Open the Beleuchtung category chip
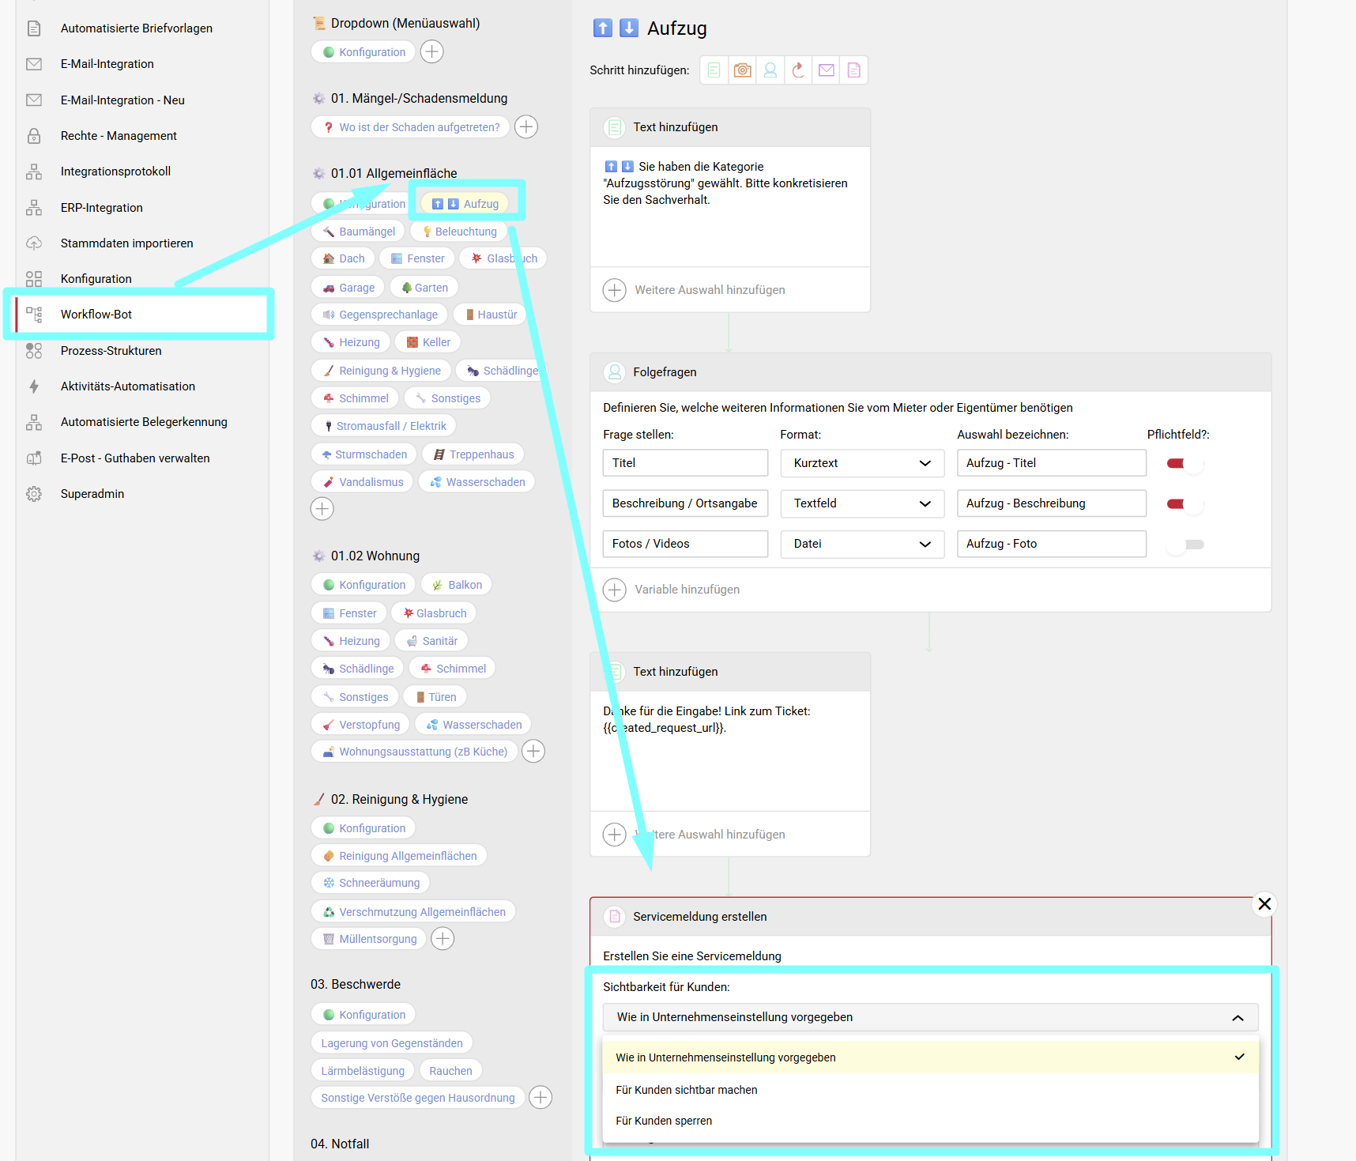1356x1161 pixels. (x=459, y=232)
